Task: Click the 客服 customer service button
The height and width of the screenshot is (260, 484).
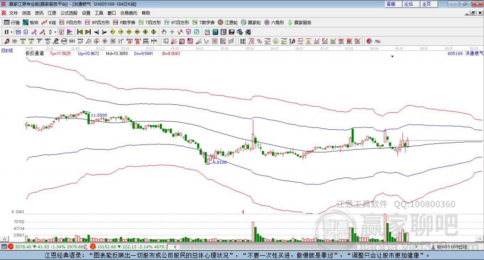Action: (x=393, y=4)
